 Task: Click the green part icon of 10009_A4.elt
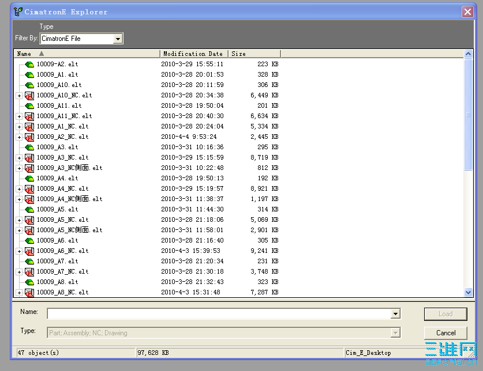point(29,179)
